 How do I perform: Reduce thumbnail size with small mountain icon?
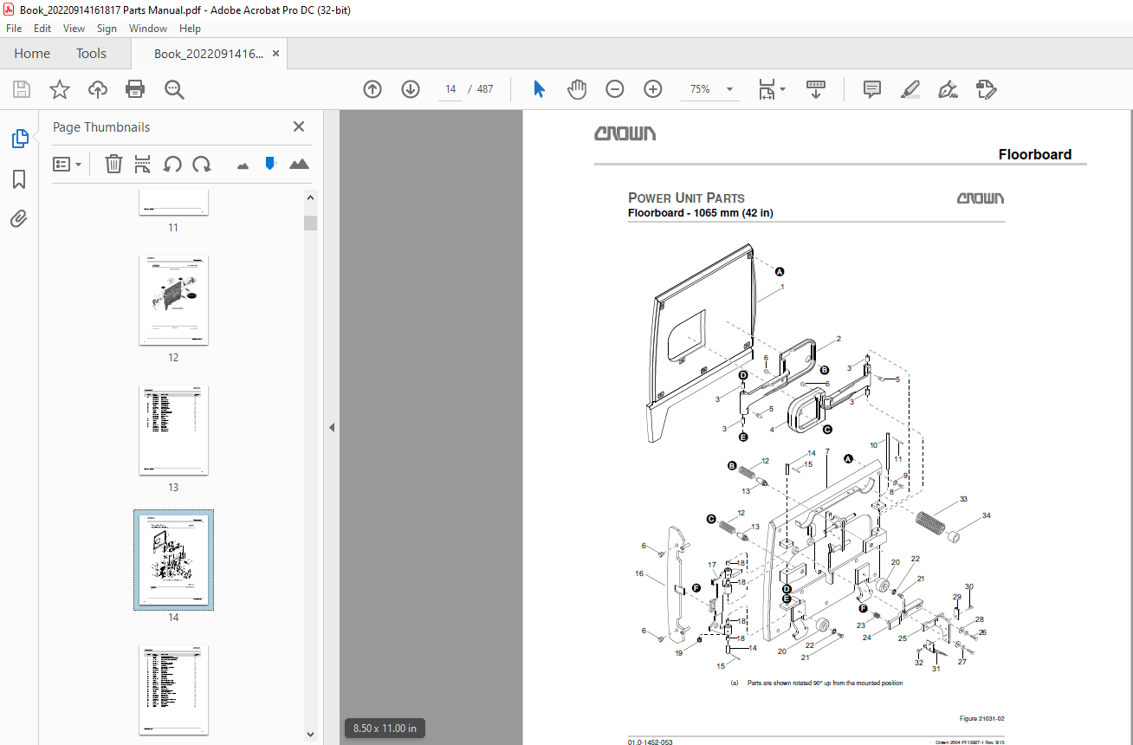coord(243,165)
